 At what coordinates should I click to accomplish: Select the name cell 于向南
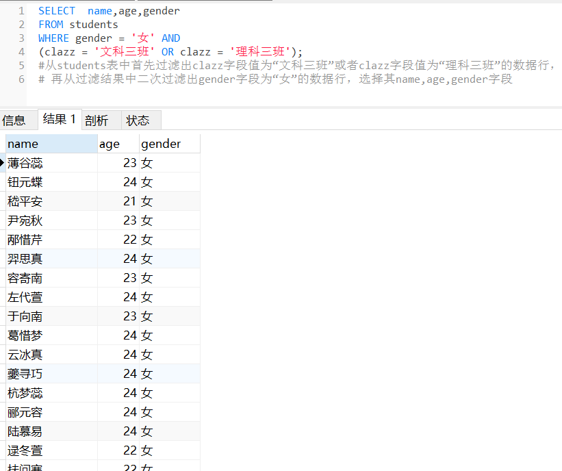tap(51, 316)
